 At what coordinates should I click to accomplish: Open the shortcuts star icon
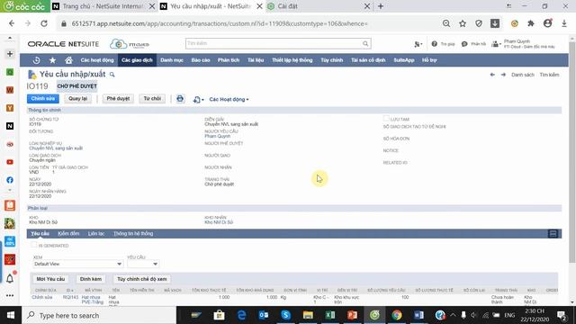point(52,60)
